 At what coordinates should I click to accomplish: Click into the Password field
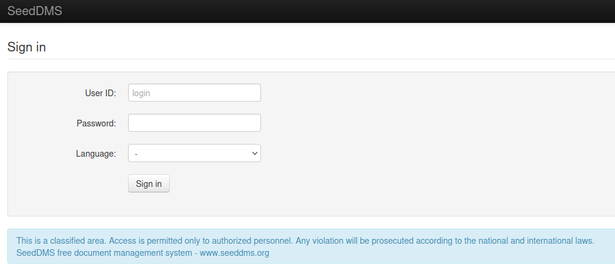(194, 123)
